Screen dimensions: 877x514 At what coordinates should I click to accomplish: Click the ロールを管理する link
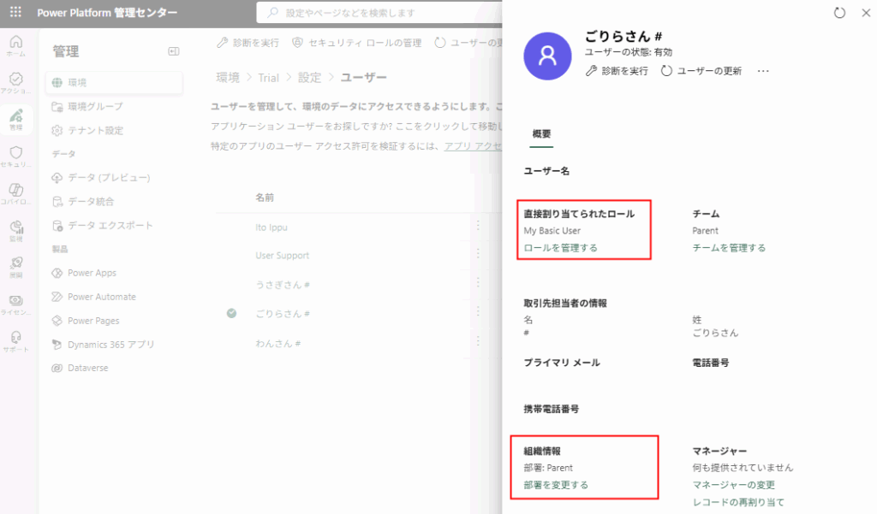(560, 248)
